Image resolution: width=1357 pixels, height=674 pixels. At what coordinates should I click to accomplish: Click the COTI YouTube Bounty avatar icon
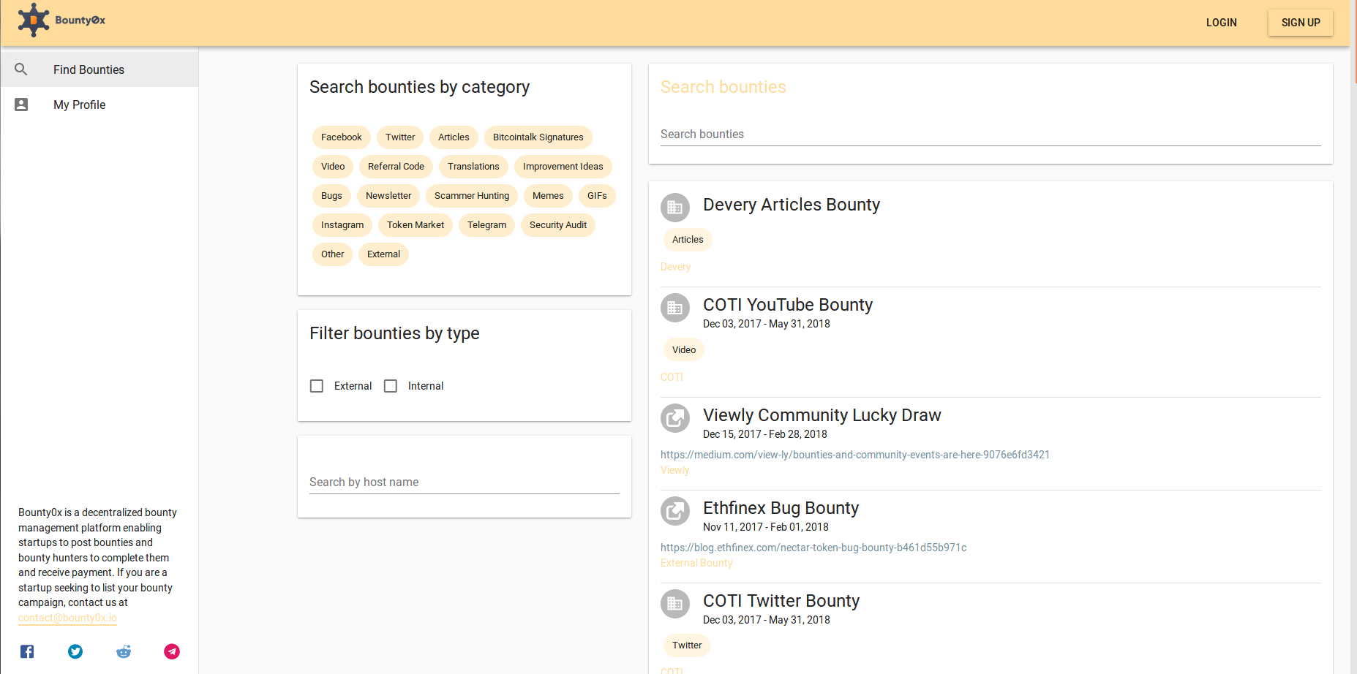pyautogui.click(x=675, y=308)
